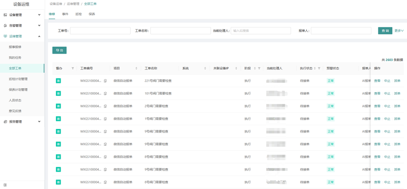The image size is (407, 189).
Task: Focus the 工单名称 input field
Action: pyautogui.click(x=181, y=31)
